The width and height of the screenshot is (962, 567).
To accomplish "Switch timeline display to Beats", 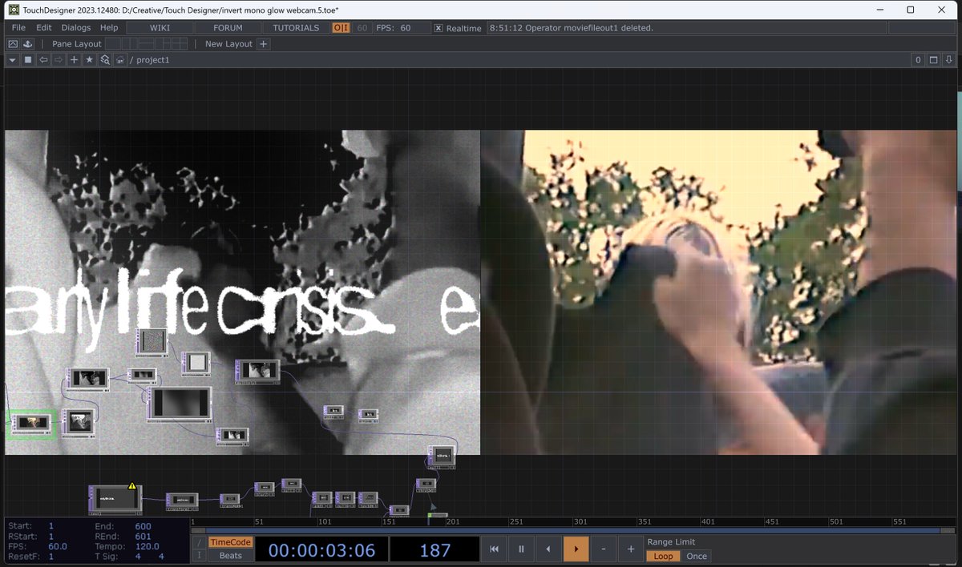I will [x=231, y=556].
